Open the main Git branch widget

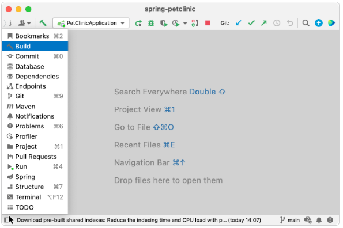290,220
